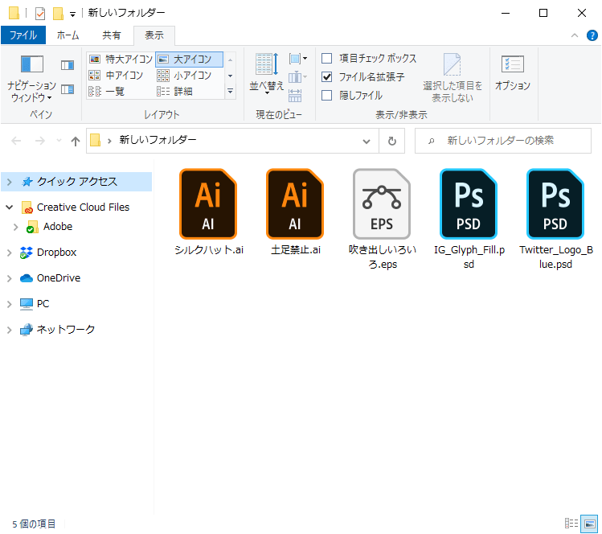This screenshot has height=534, width=602.
Task: Switch to the 共有 ribbon tab
Action: 112,35
